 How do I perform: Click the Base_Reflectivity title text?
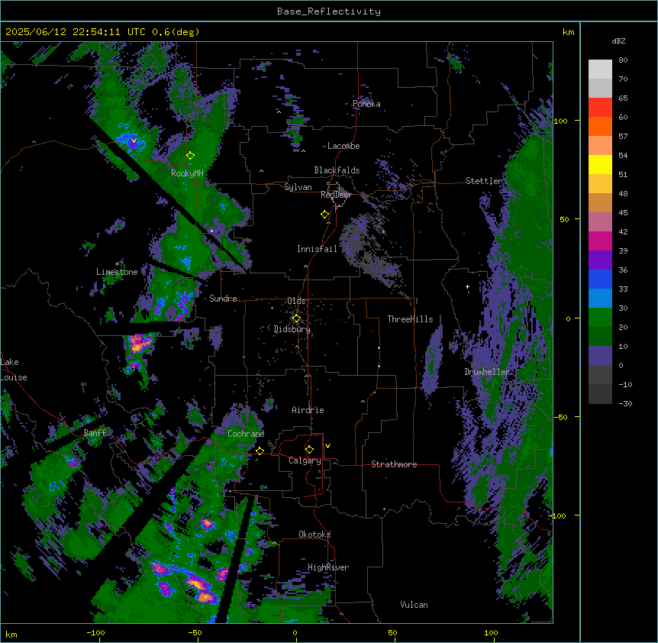pyautogui.click(x=329, y=11)
